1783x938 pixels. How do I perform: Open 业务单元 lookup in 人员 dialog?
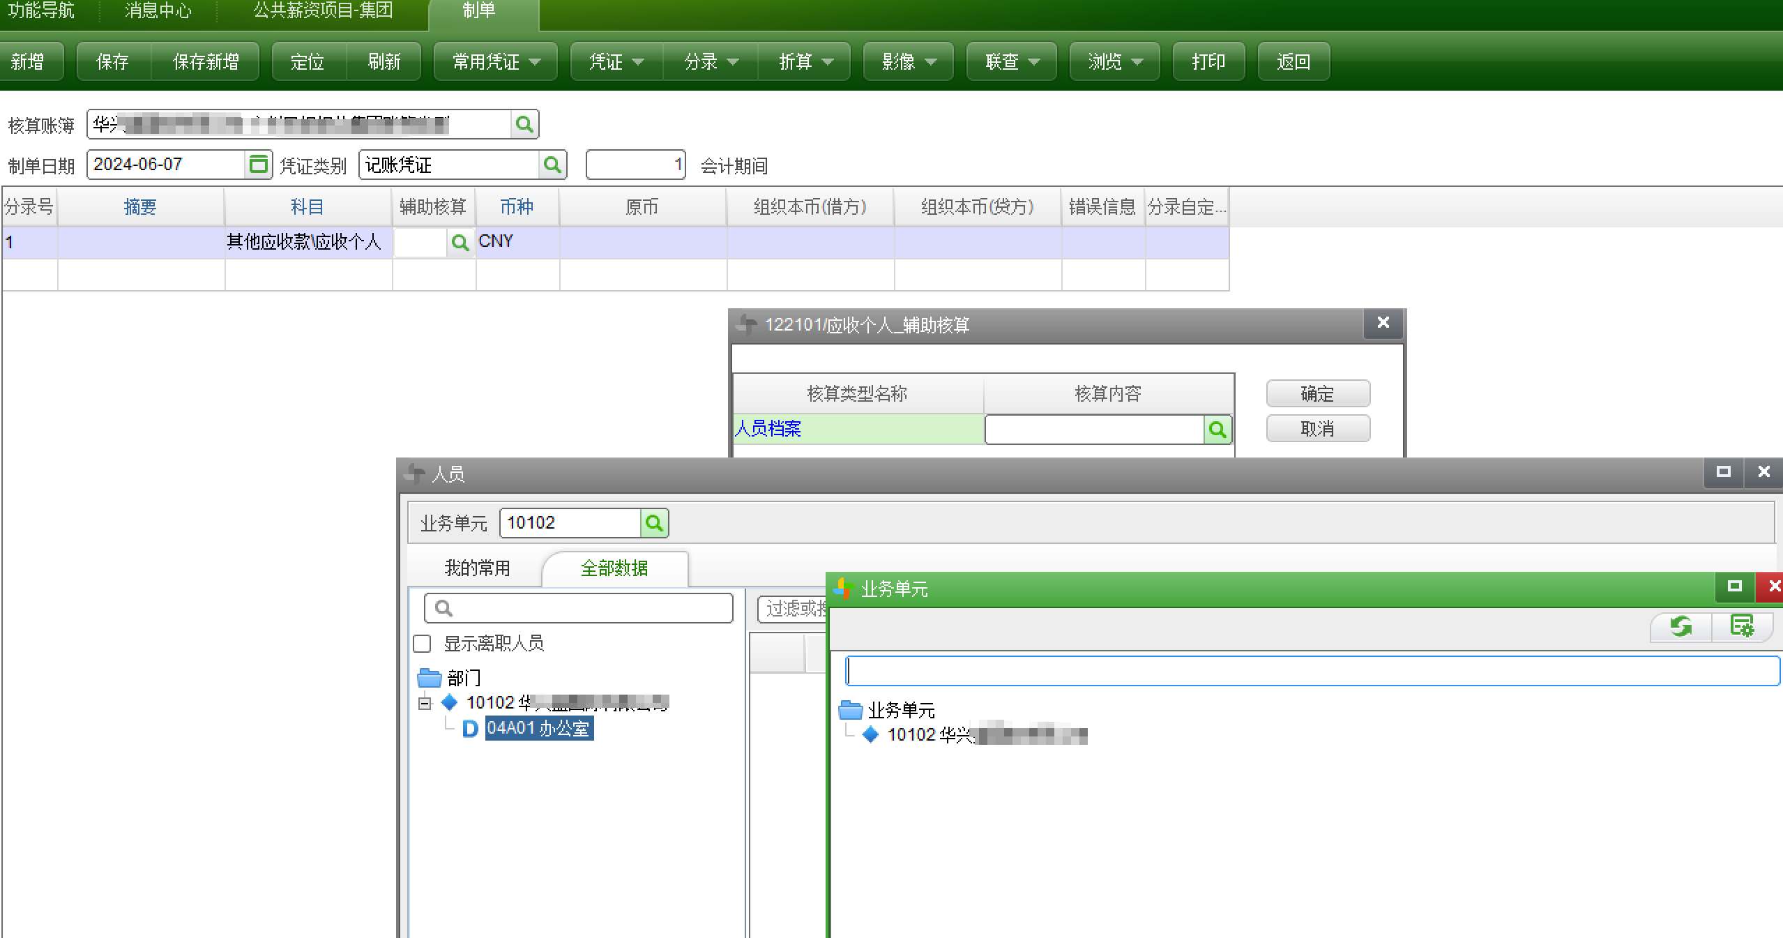click(654, 523)
